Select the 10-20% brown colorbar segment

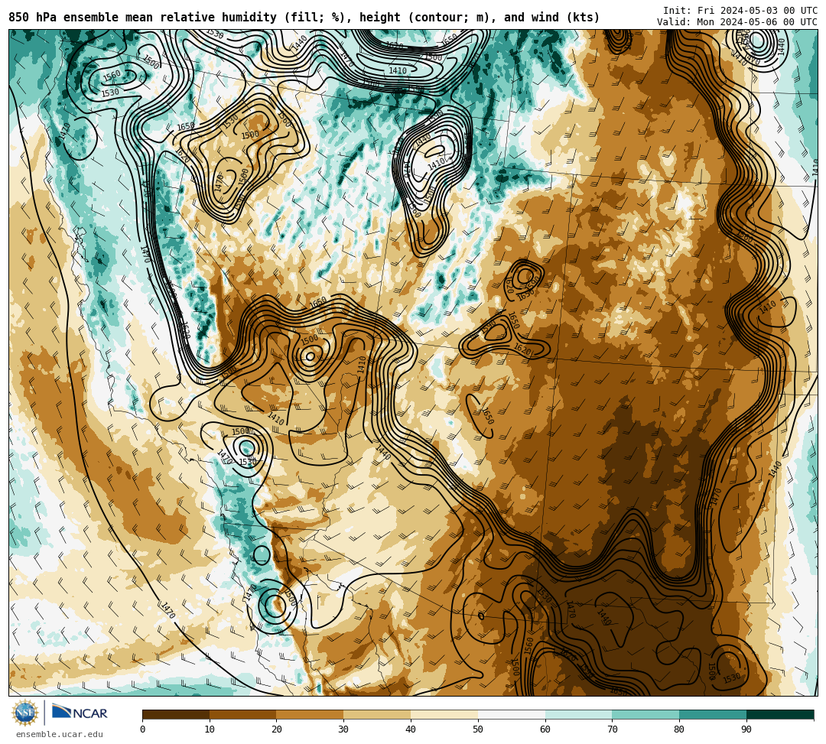pyautogui.click(x=243, y=714)
